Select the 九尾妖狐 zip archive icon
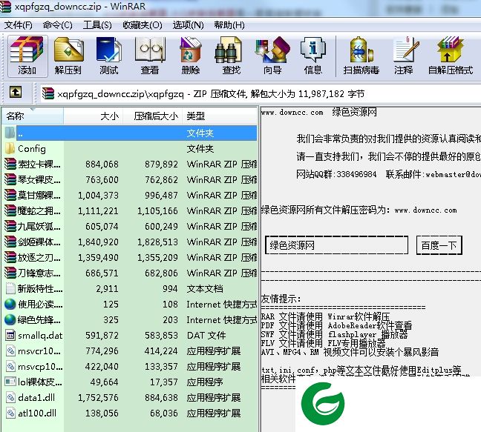 click(10, 226)
